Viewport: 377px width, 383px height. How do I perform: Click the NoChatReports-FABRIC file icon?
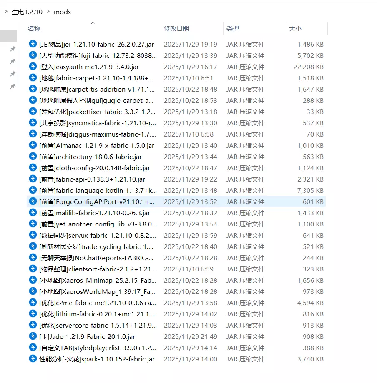tap(33, 257)
